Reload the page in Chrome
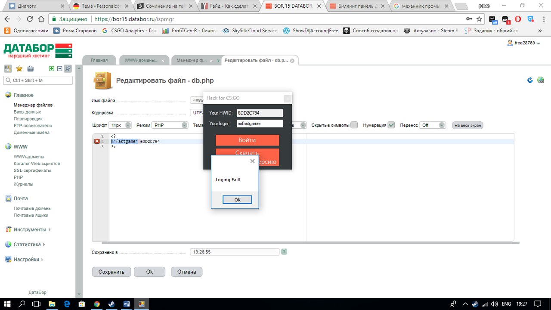The height and width of the screenshot is (310, 551). [30, 19]
